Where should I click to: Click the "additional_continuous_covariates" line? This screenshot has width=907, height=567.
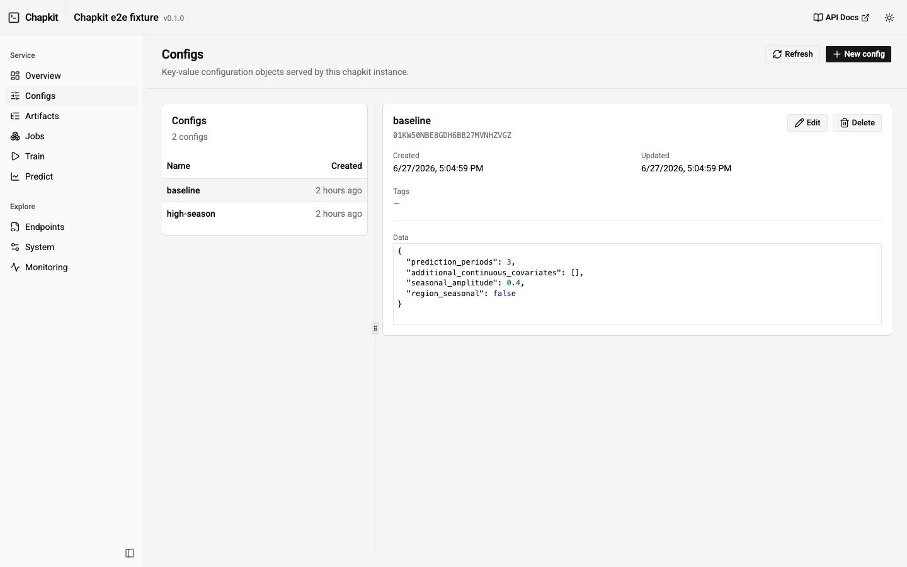point(494,273)
